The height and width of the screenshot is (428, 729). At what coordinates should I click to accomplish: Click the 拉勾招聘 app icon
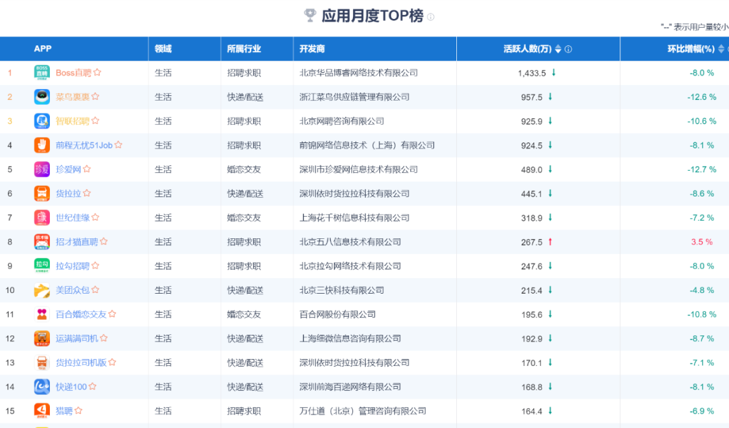[x=42, y=266]
